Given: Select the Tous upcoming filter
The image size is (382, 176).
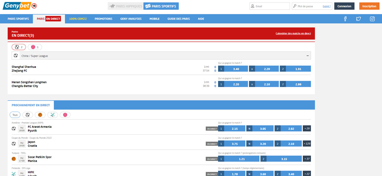Looking at the screenshot, I should [15, 115].
